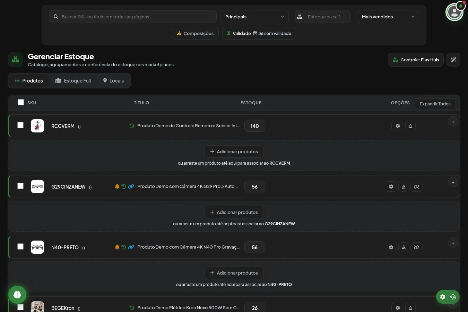The height and width of the screenshot is (312, 468).
Task: Expand N40-PRETO row with plus button
Action: 453,243
